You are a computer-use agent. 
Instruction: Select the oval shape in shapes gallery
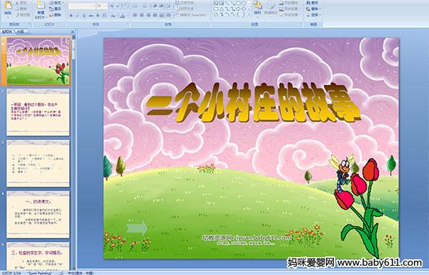coord(245,4)
